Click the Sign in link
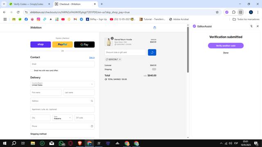Image resolution: width=262 pixels, height=147 pixels. pos(92,58)
